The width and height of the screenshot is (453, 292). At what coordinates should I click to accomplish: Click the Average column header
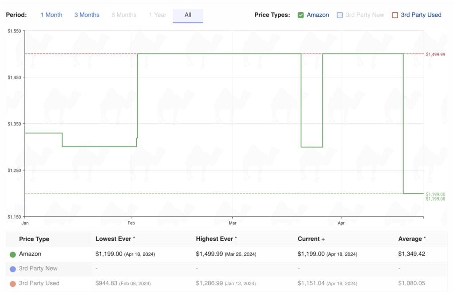point(410,239)
